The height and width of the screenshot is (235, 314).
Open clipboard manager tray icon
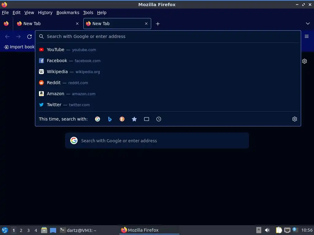[279, 230]
